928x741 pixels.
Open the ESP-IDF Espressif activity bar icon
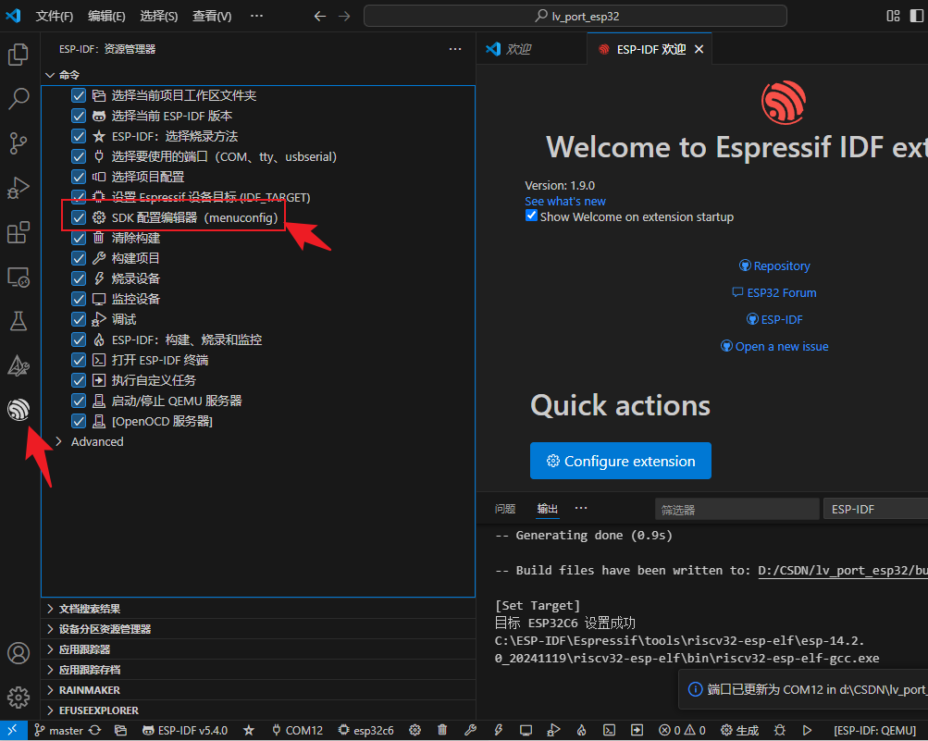point(19,410)
